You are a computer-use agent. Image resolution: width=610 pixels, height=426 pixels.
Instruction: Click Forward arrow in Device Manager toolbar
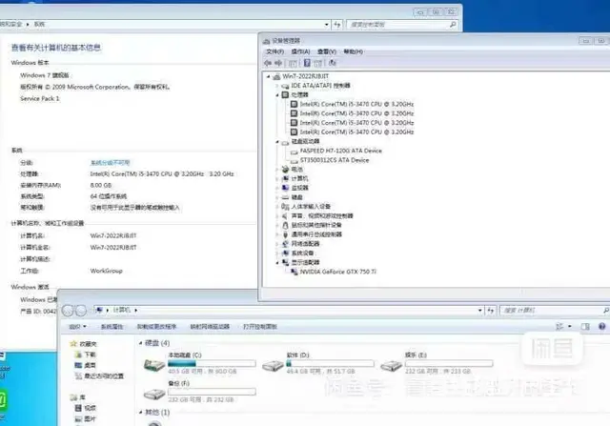click(x=278, y=63)
